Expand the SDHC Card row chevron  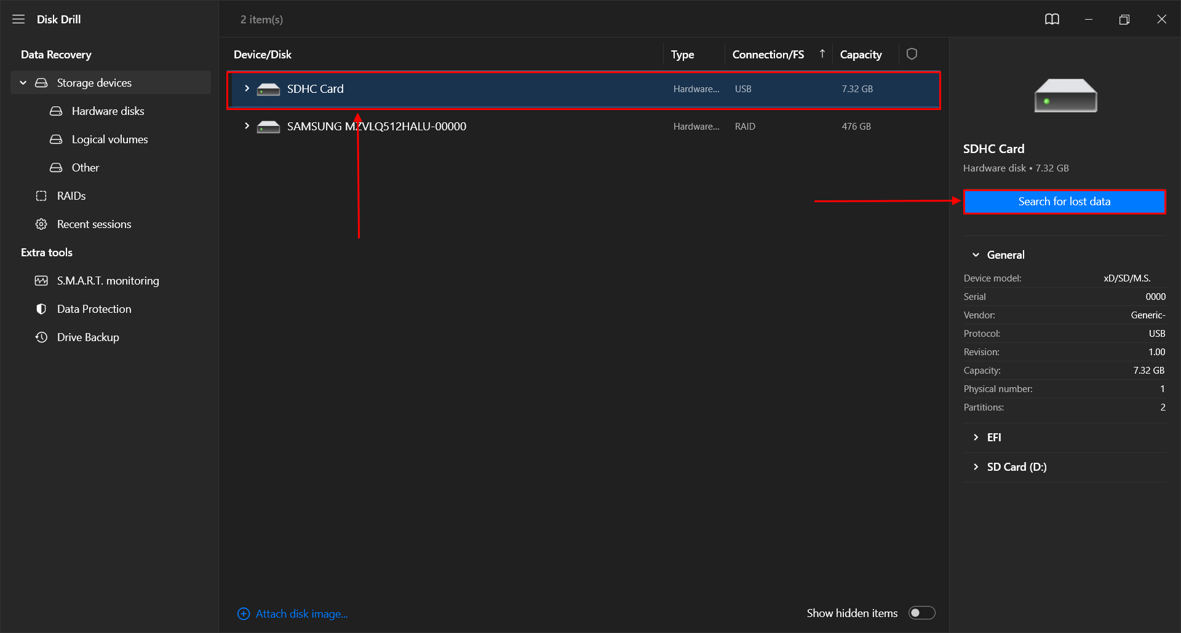click(x=247, y=88)
